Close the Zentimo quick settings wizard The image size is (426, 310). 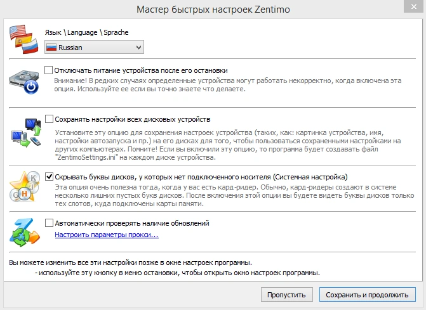click(414, 6)
